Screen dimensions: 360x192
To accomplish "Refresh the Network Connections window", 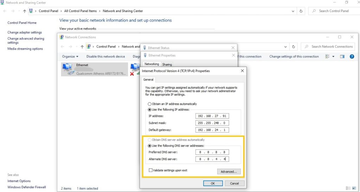I will [294, 47].
